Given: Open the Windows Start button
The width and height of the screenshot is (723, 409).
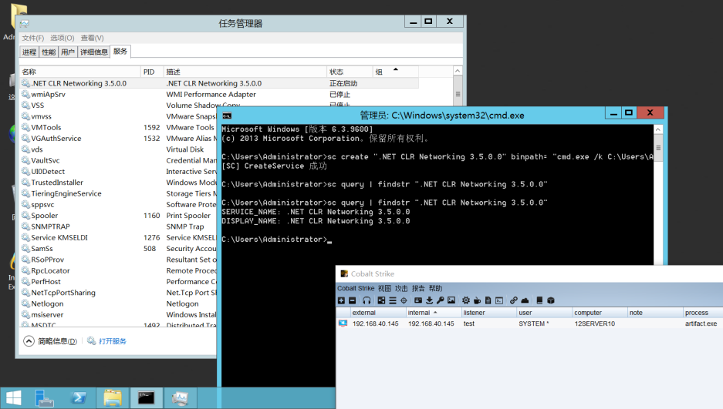Looking at the screenshot, I should pyautogui.click(x=13, y=398).
